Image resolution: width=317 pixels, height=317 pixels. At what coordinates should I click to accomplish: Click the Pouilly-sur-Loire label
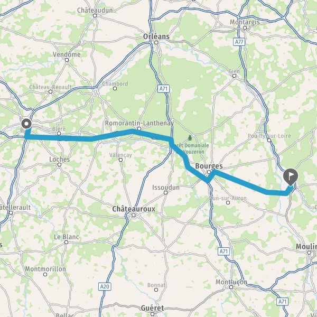tap(269, 136)
